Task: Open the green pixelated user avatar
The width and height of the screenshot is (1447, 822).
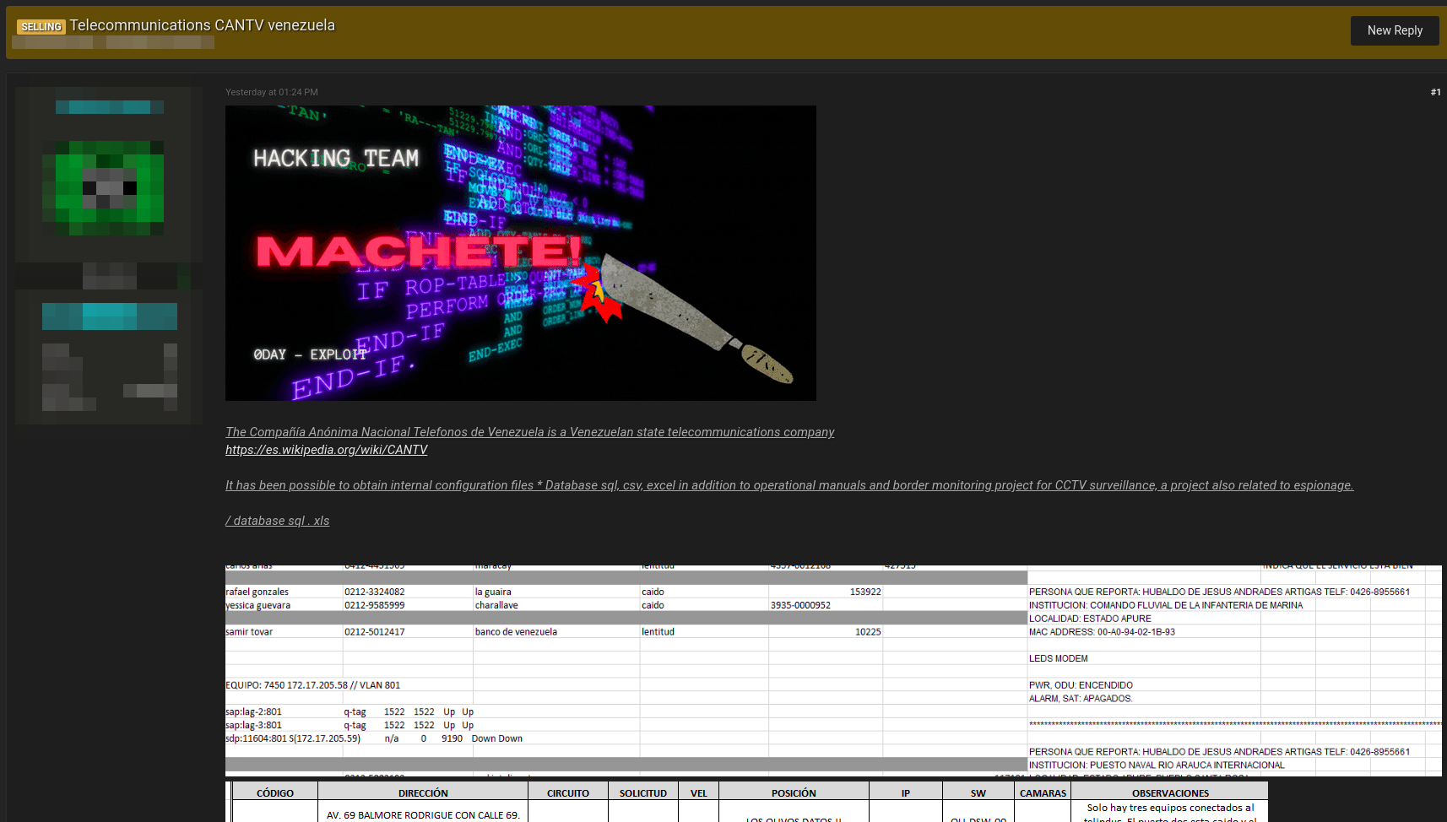Action: (109, 187)
